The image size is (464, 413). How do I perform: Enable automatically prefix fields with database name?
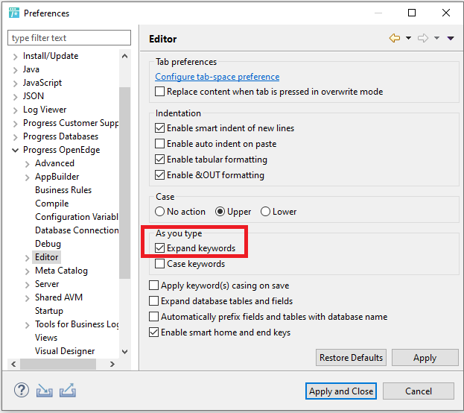click(x=154, y=316)
